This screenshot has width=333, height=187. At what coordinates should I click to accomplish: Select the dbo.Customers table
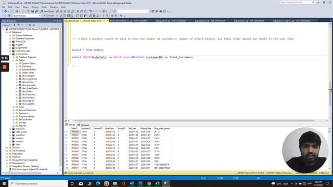click(x=30, y=79)
